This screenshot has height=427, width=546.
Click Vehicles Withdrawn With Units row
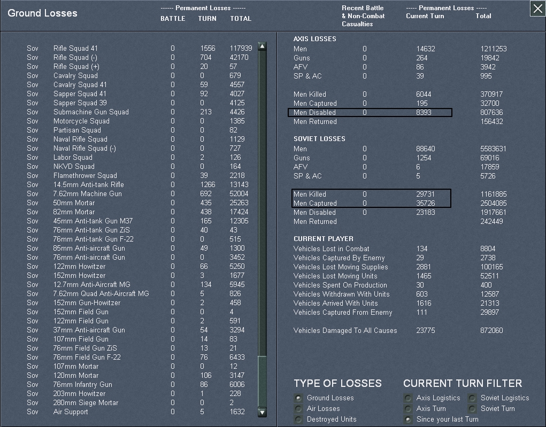[x=397, y=294]
